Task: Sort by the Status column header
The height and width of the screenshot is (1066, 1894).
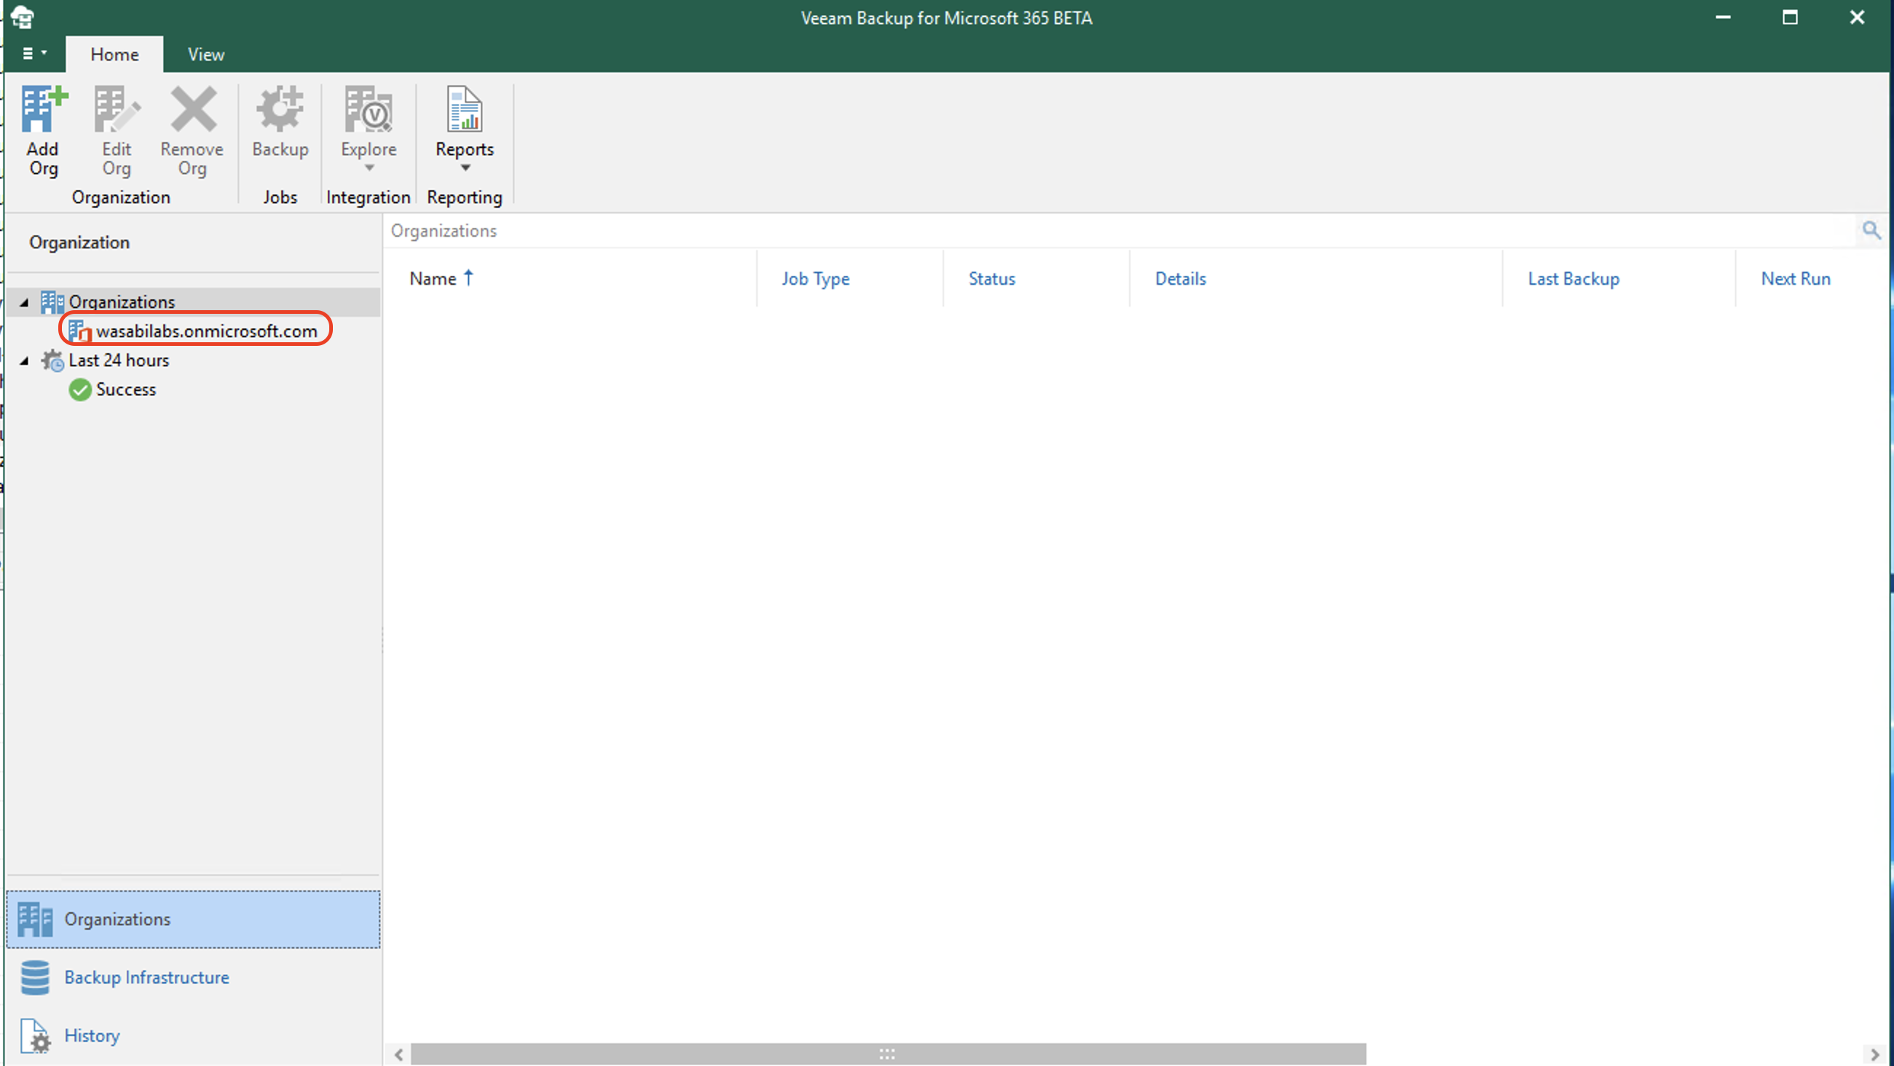Action: click(1036, 279)
